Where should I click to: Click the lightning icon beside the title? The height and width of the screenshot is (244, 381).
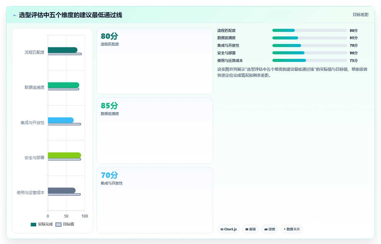pos(14,15)
